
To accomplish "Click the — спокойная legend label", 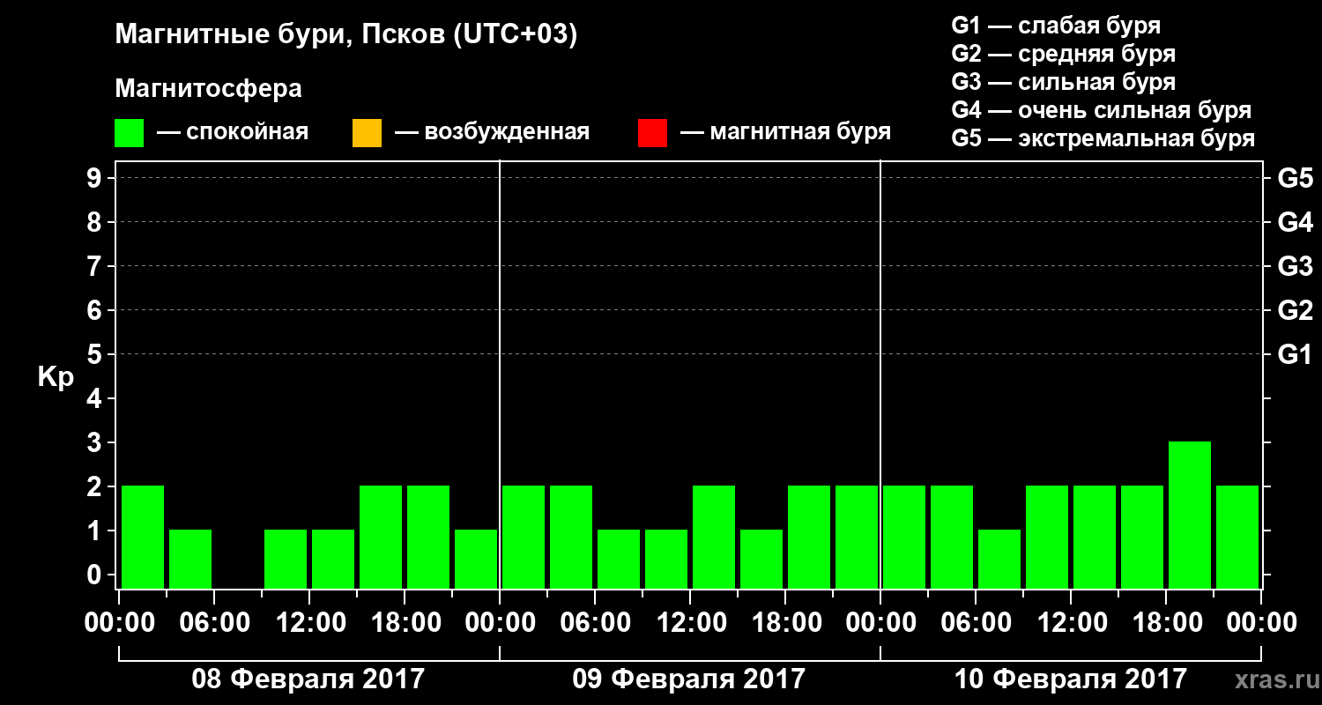I will pyautogui.click(x=233, y=133).
